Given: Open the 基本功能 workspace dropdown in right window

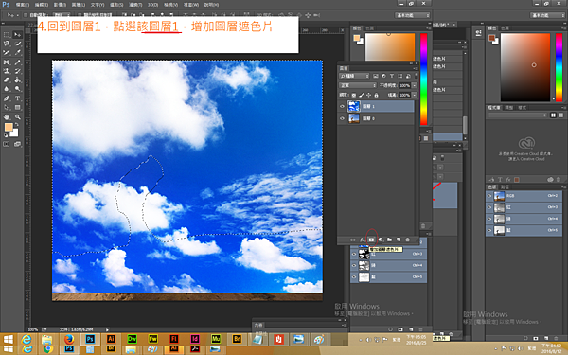Looking at the screenshot, I should point(547,15).
